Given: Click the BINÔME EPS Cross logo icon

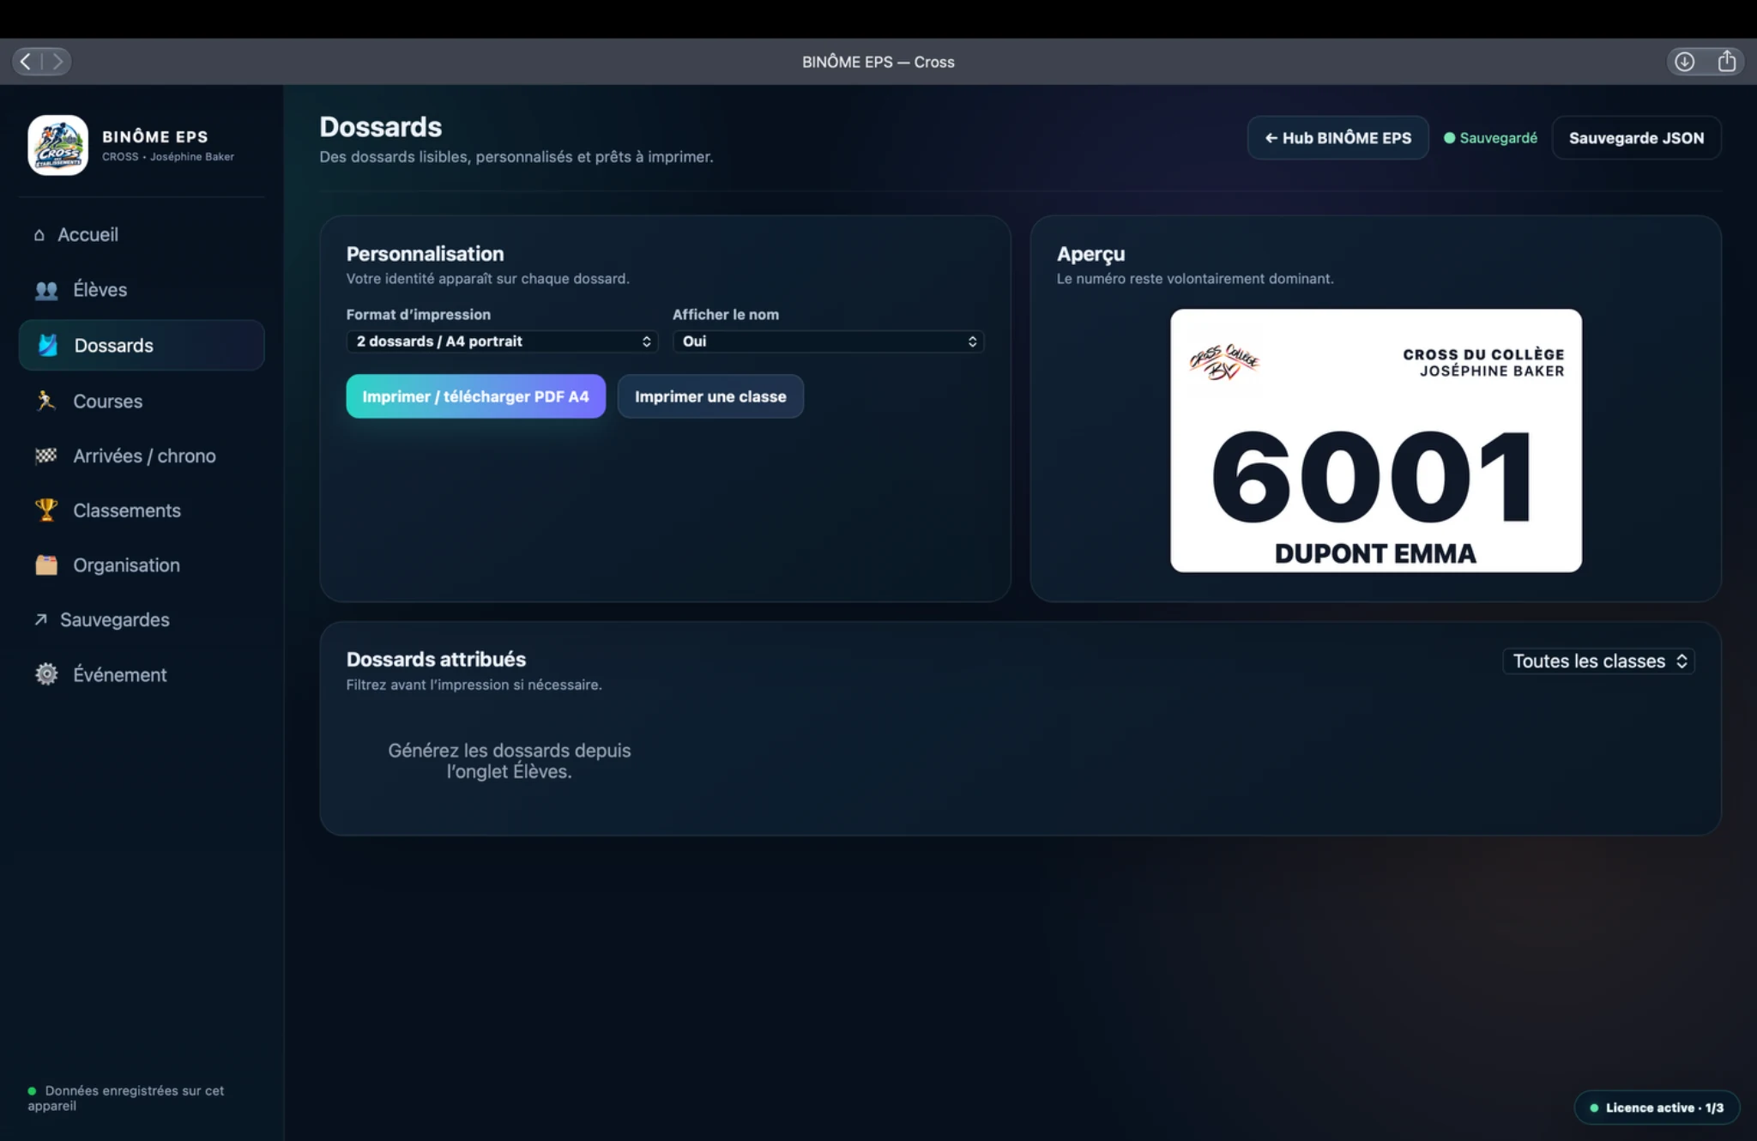Looking at the screenshot, I should [57, 145].
